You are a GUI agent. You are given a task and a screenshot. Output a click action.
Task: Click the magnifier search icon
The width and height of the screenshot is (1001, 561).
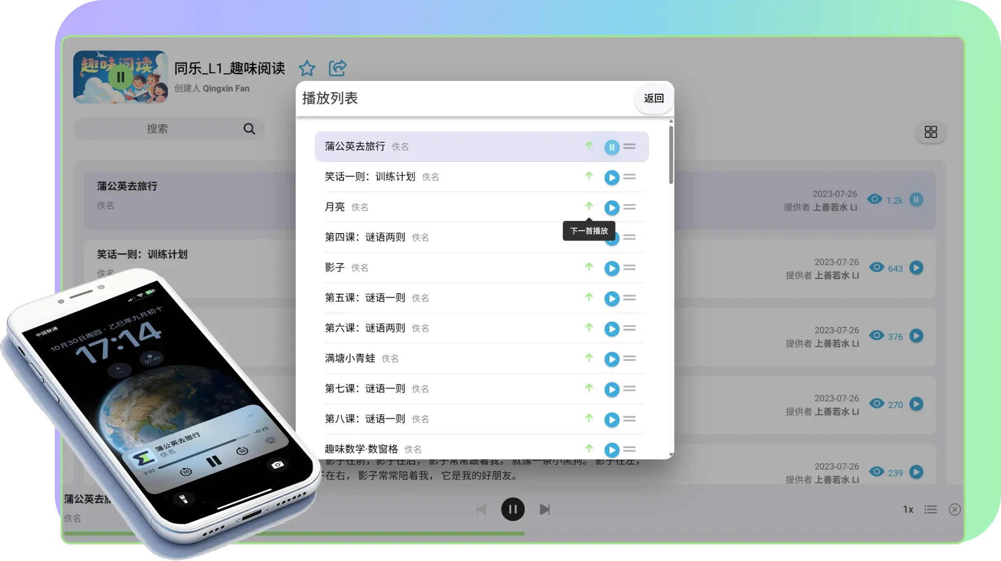pos(249,129)
